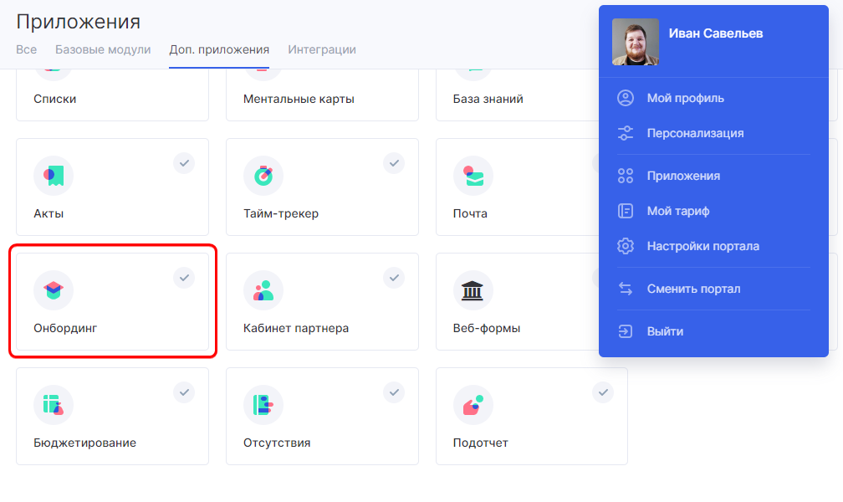Open the Ментальные карты app card
Screen dimensions: 843x502
[x=322, y=95]
